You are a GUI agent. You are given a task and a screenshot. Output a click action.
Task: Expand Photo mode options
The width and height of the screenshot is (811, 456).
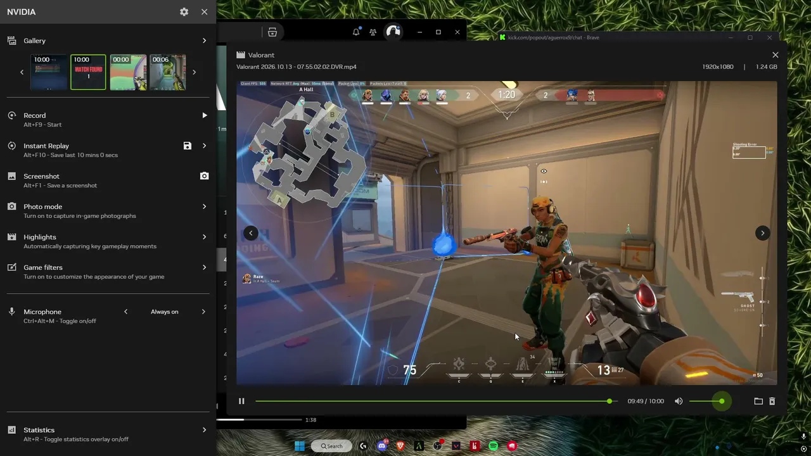click(204, 206)
